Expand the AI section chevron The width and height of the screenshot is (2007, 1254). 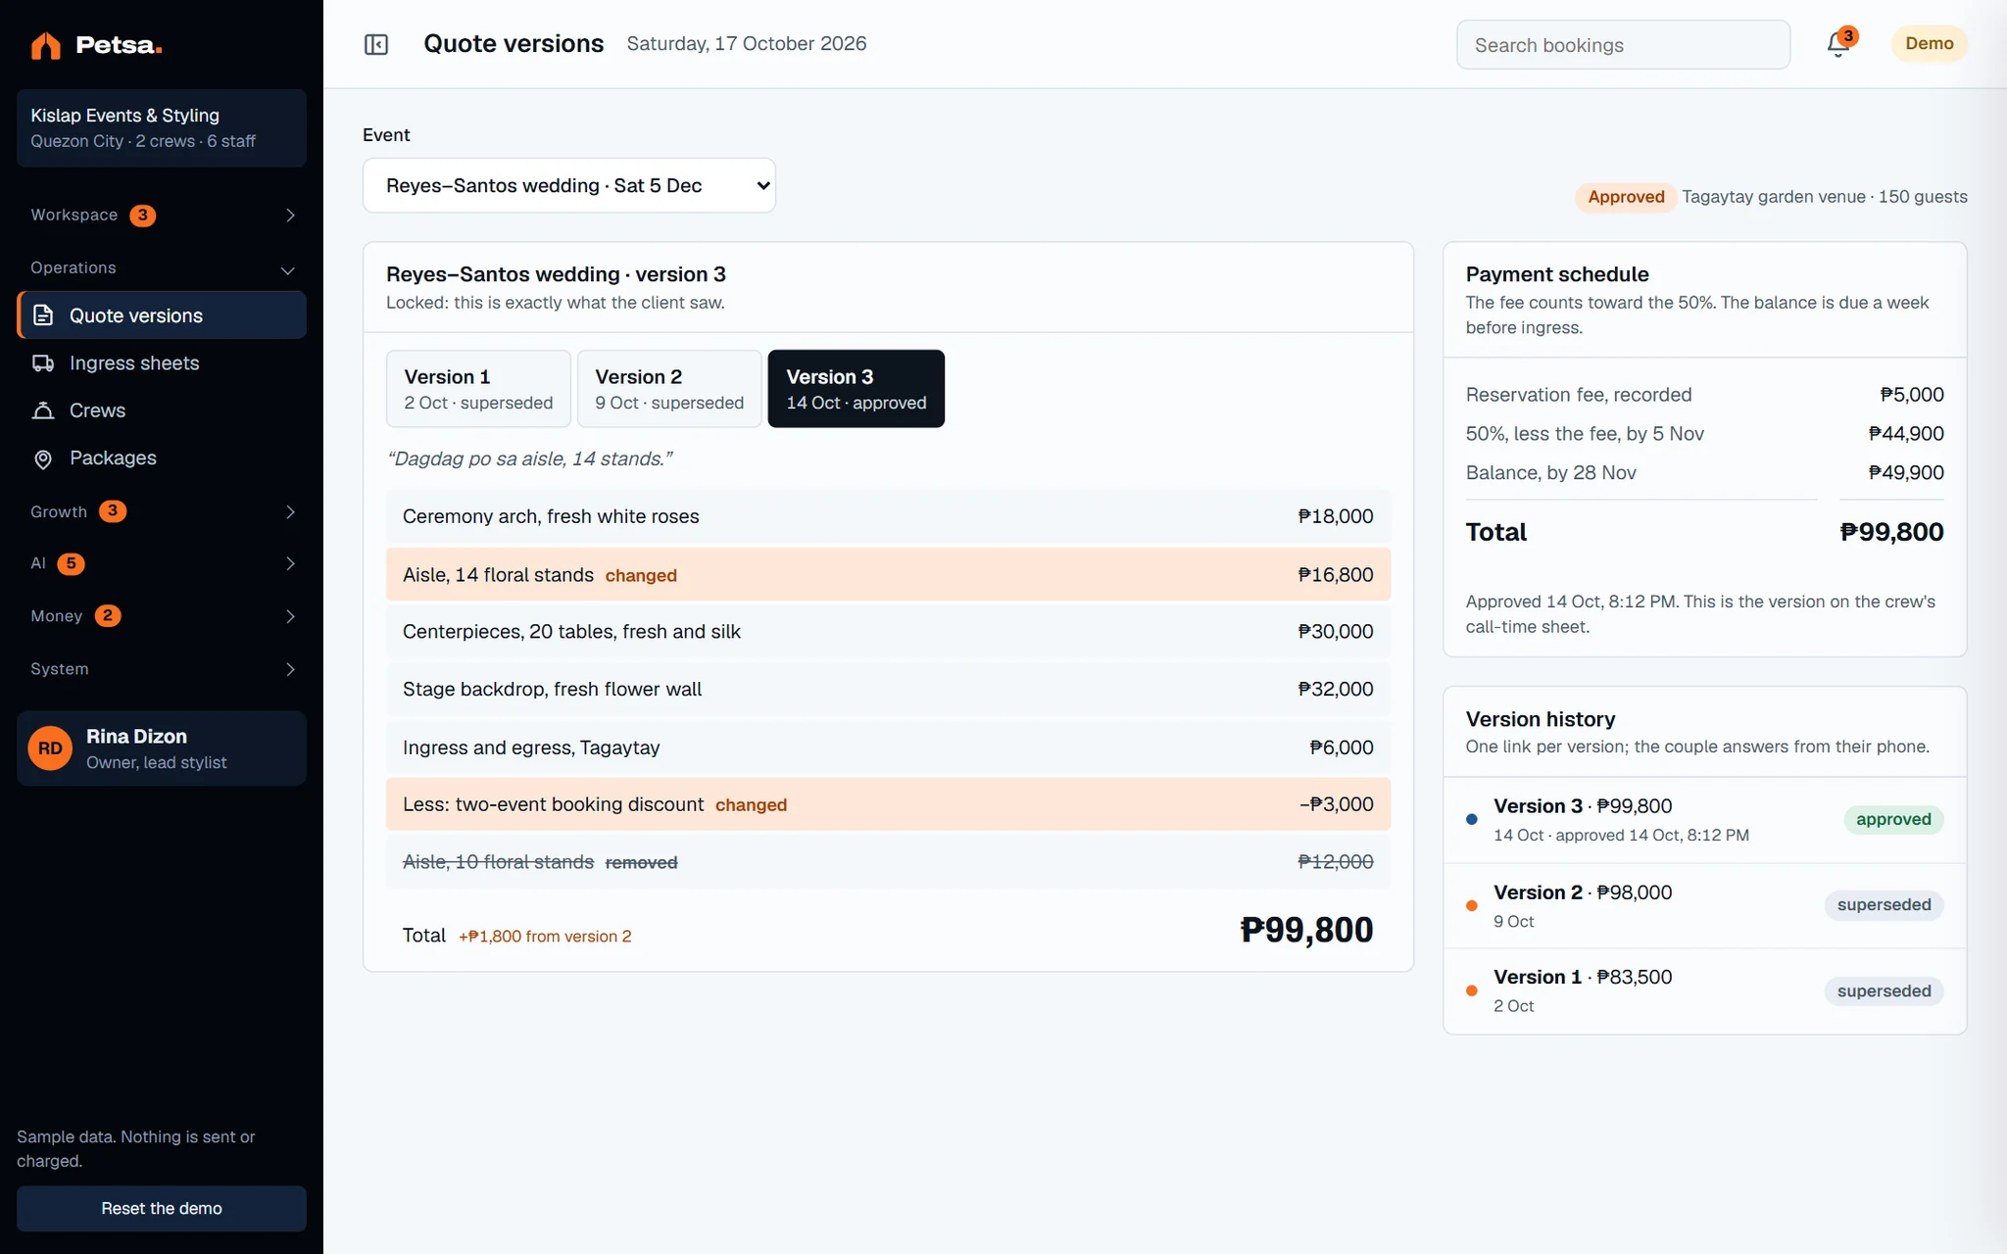click(x=290, y=563)
